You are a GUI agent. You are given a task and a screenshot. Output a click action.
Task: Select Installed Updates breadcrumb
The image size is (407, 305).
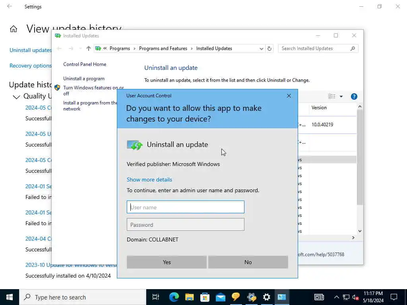click(214, 48)
